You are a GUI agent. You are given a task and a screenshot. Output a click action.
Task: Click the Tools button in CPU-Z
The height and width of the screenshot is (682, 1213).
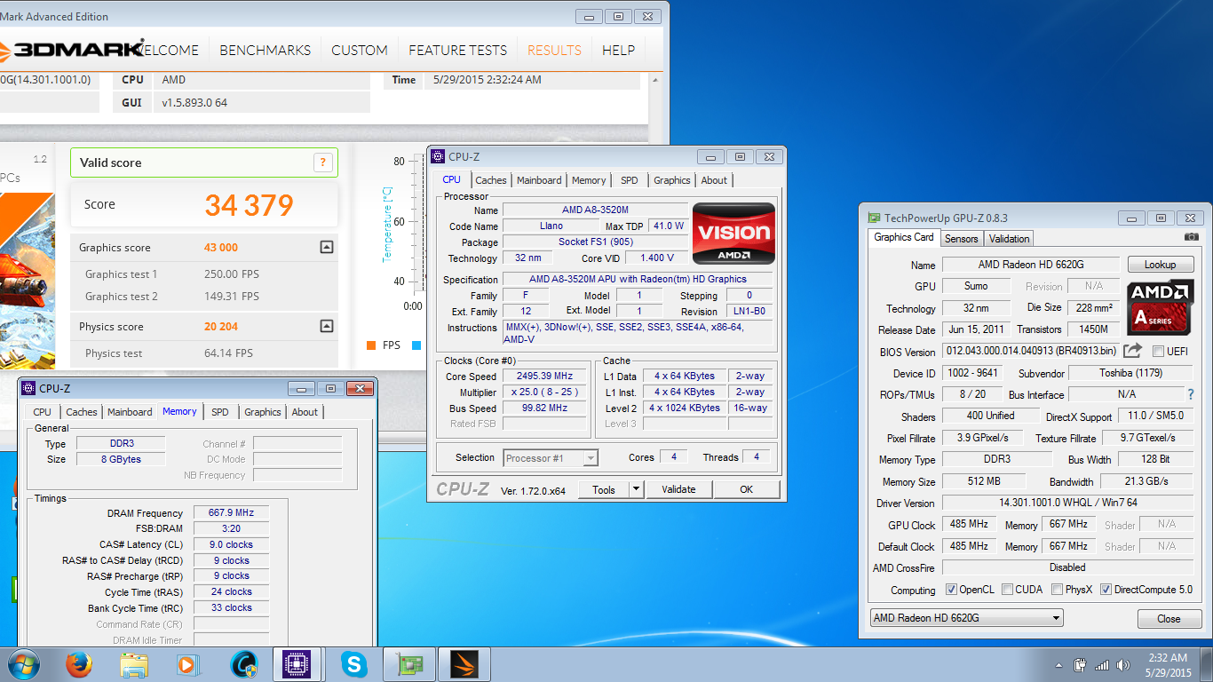[x=604, y=489]
